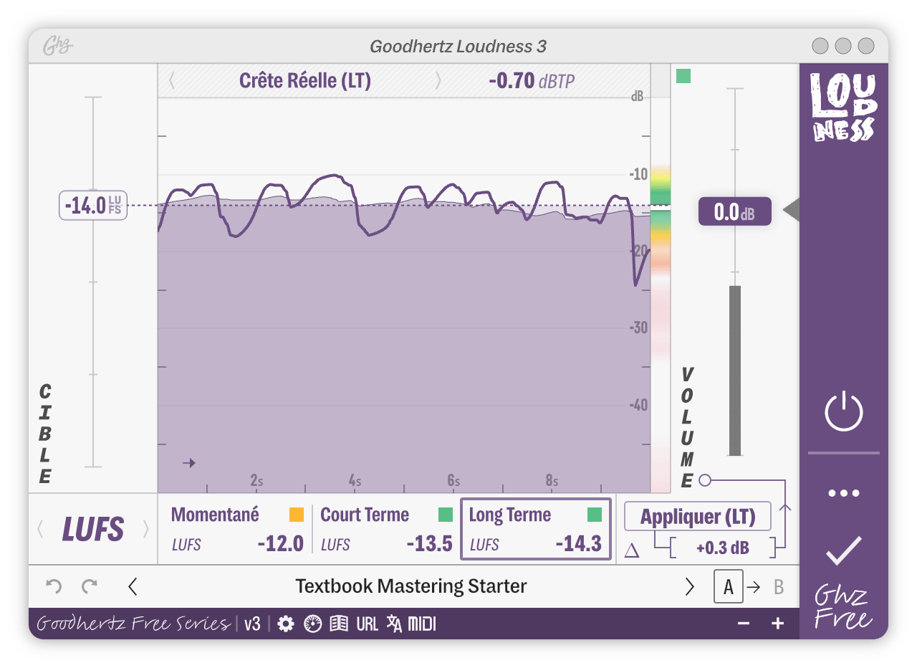Image resolution: width=917 pixels, height=668 pixels.
Task: Click the Loudness logo
Action: pos(843,107)
